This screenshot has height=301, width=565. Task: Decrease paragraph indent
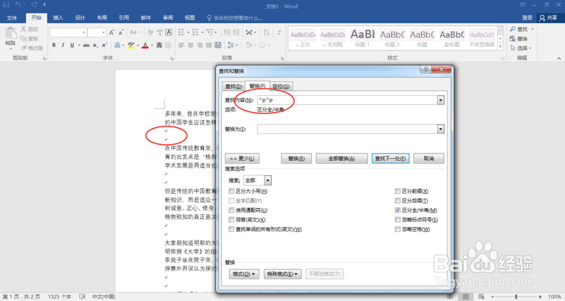coord(227,32)
